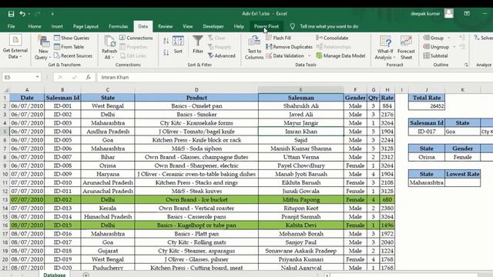Click the Select All corner triangle
This screenshot has width=493, height=277.
(x=5, y=90)
